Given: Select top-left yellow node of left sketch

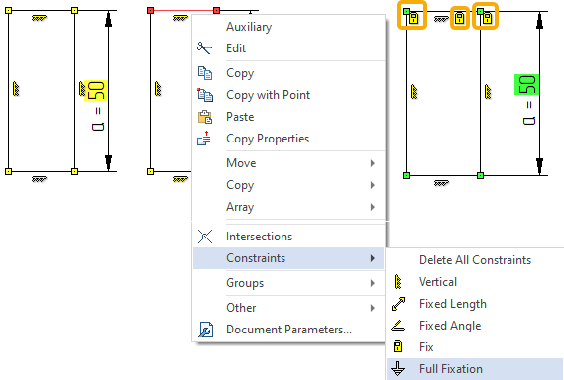Looking at the screenshot, I should [9, 11].
